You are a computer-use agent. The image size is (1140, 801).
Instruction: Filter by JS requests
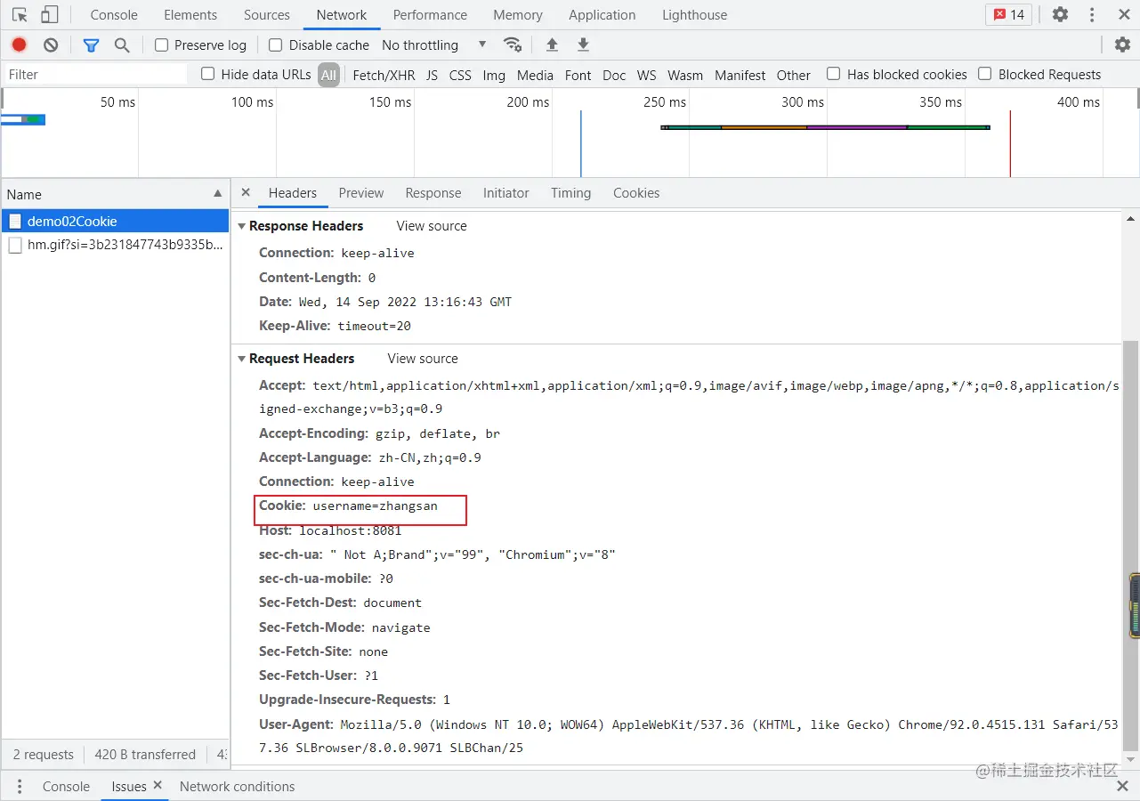[x=432, y=75]
